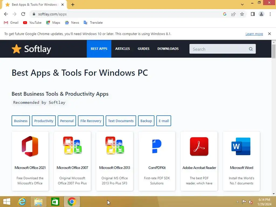This screenshot has width=276, height=207.
Task: Open the Gmail bookmark
Action: click(11, 23)
